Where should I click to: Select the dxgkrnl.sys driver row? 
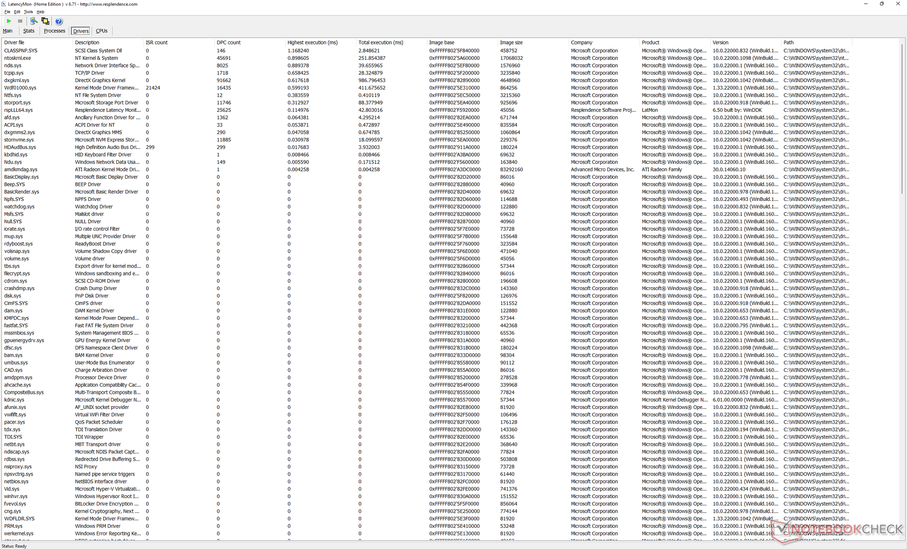[x=17, y=80]
